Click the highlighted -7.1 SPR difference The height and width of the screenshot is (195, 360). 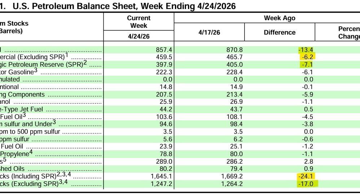click(308, 65)
